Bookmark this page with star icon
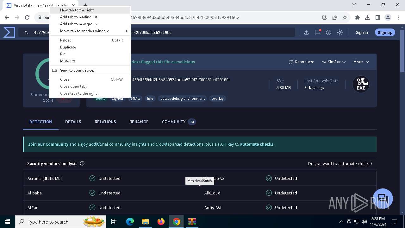Image resolution: width=405 pixels, height=228 pixels. coord(345,17)
